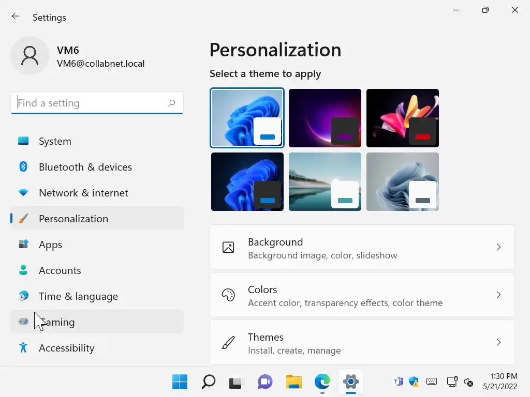
Task: Open Bluetooth & devices category
Action: point(97,167)
